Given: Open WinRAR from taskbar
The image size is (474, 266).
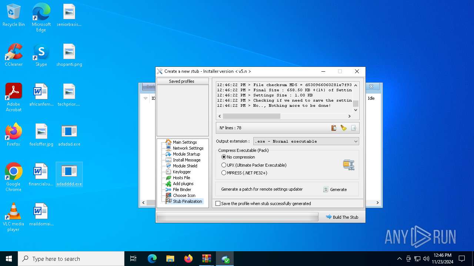Looking at the screenshot, I should 206,259.
